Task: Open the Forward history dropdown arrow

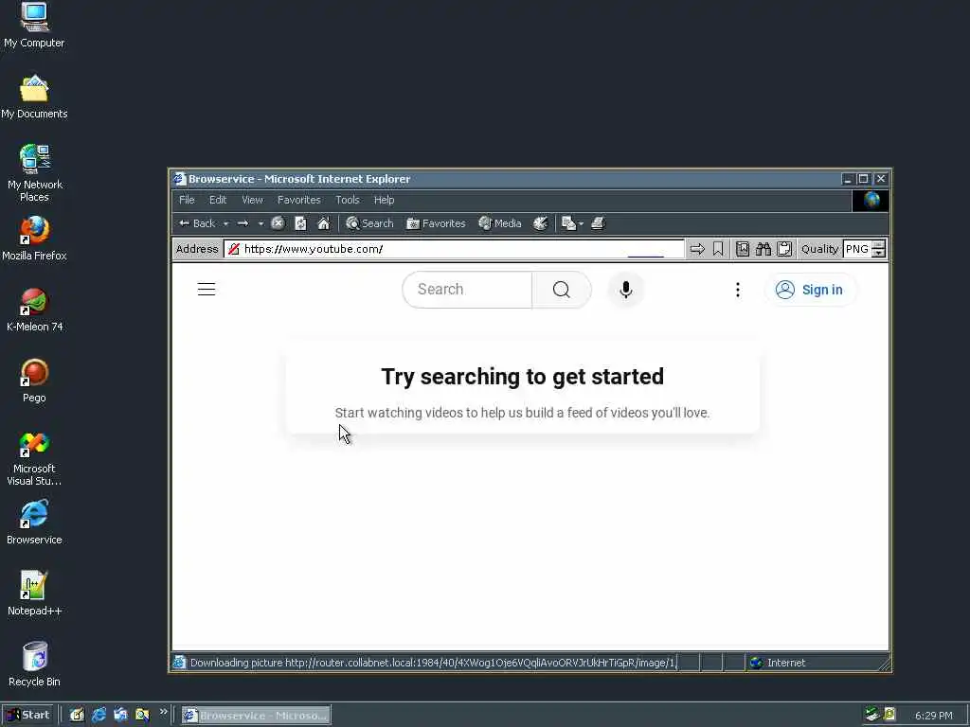Action: pyautogui.click(x=260, y=223)
